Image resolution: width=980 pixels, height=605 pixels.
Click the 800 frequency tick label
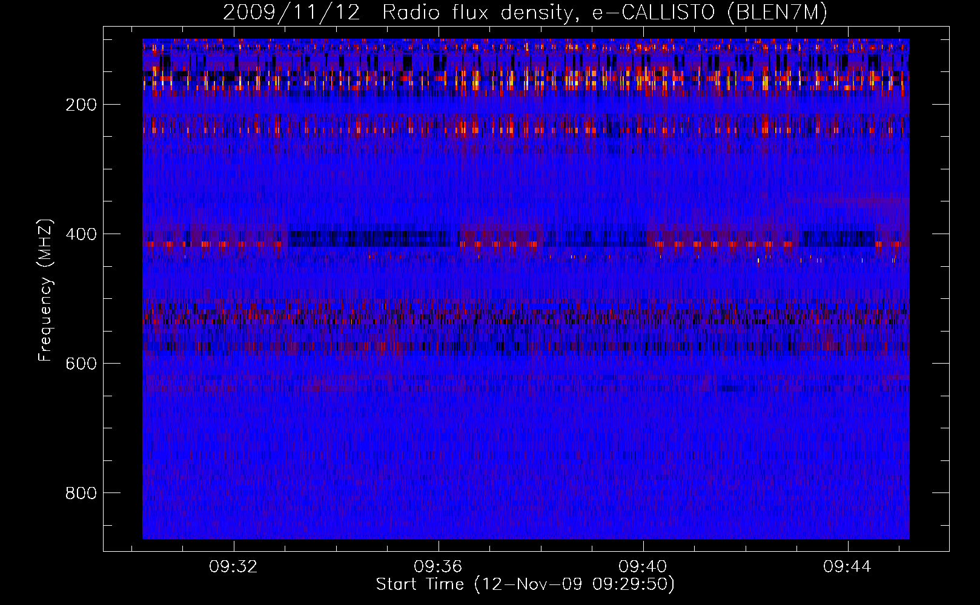81,493
